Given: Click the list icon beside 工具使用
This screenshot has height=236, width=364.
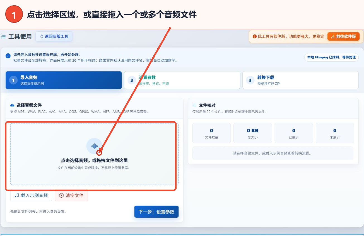Looking at the screenshot, I should click(3, 37).
